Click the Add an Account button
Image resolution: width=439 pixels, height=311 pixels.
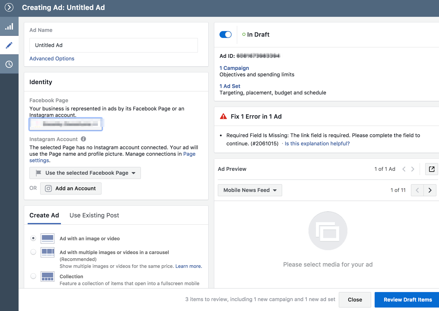coord(71,189)
